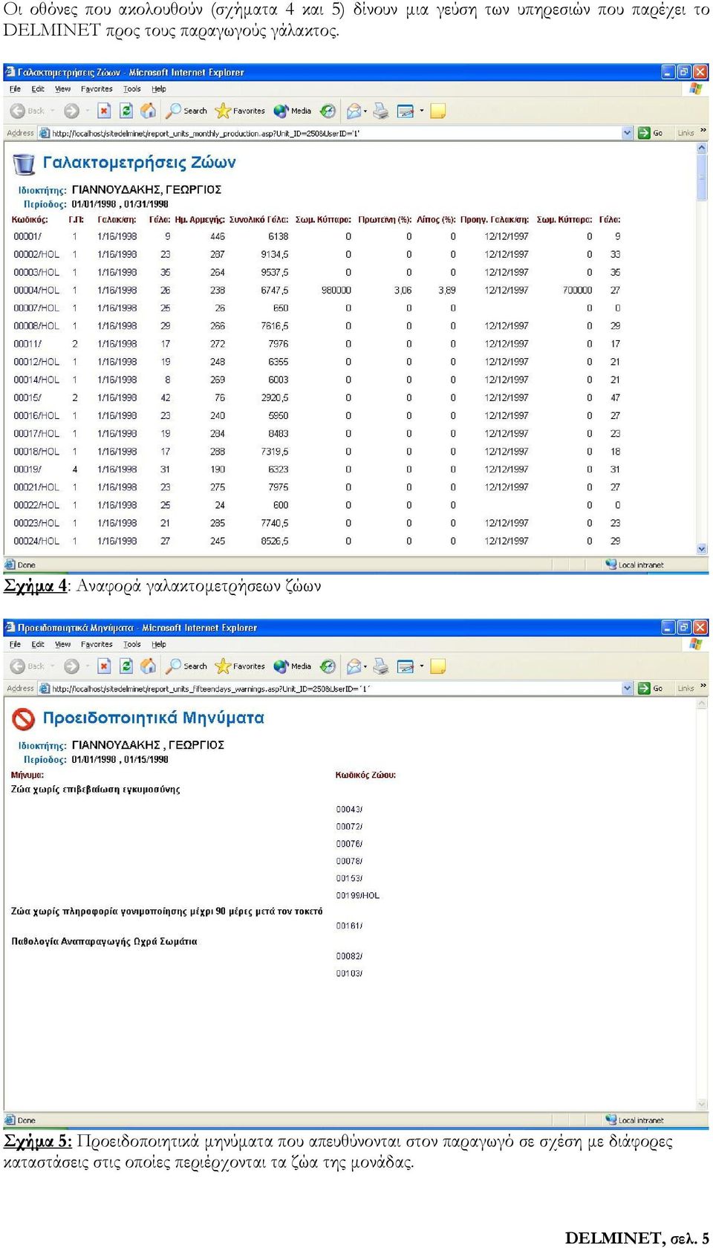Viewport: 713px width, 1248px height.
Task: Click Mail icon in the Προειδοποιητικά Μηνύματα window
Action: (x=354, y=666)
